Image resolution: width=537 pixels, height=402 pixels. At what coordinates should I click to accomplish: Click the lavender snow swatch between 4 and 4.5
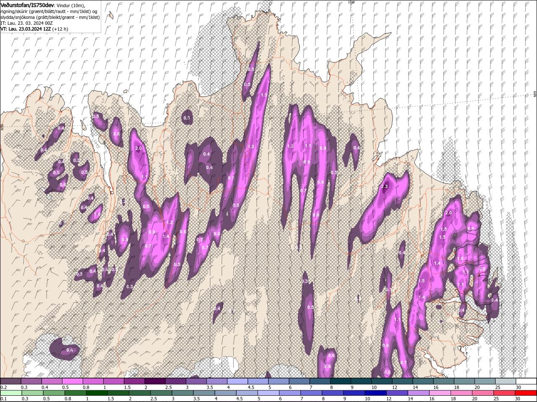(237, 381)
